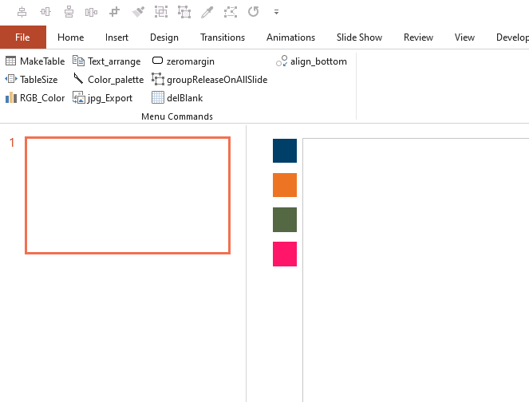Click the Align Middle icon in Quick Access

pyautogui.click(x=45, y=12)
